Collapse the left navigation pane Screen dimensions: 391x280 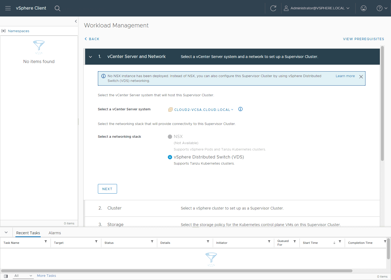point(76,21)
